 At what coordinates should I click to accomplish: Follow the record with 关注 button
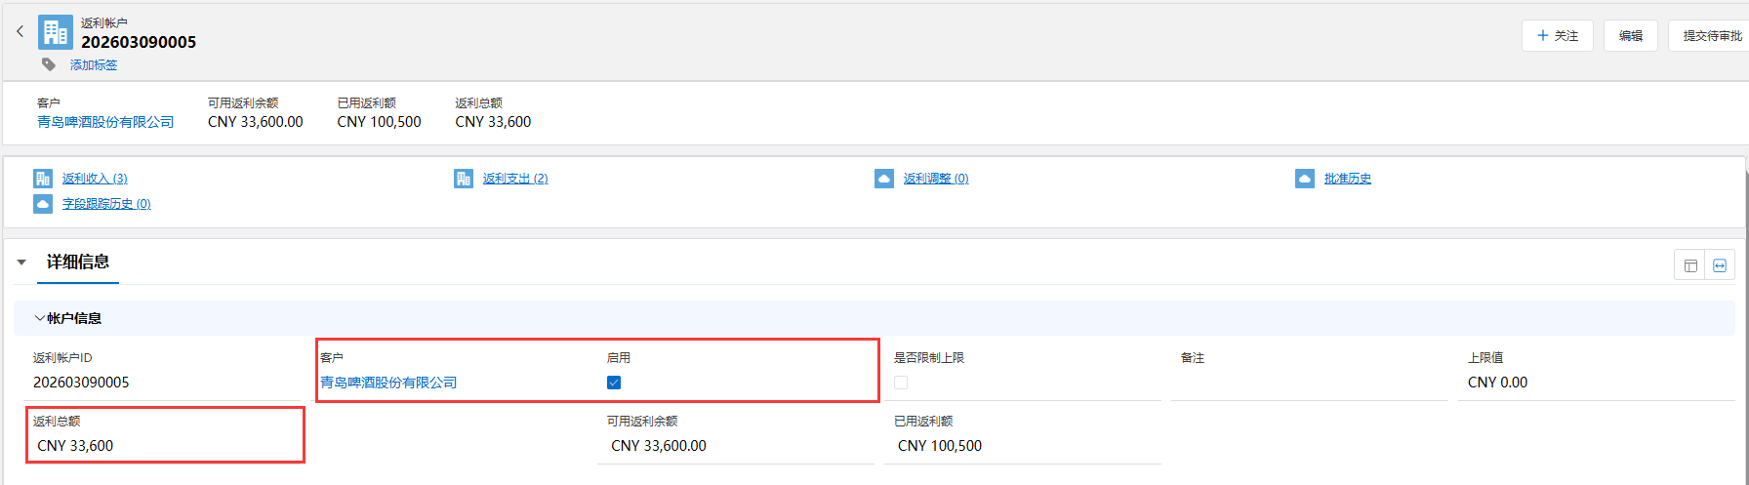(x=1558, y=36)
